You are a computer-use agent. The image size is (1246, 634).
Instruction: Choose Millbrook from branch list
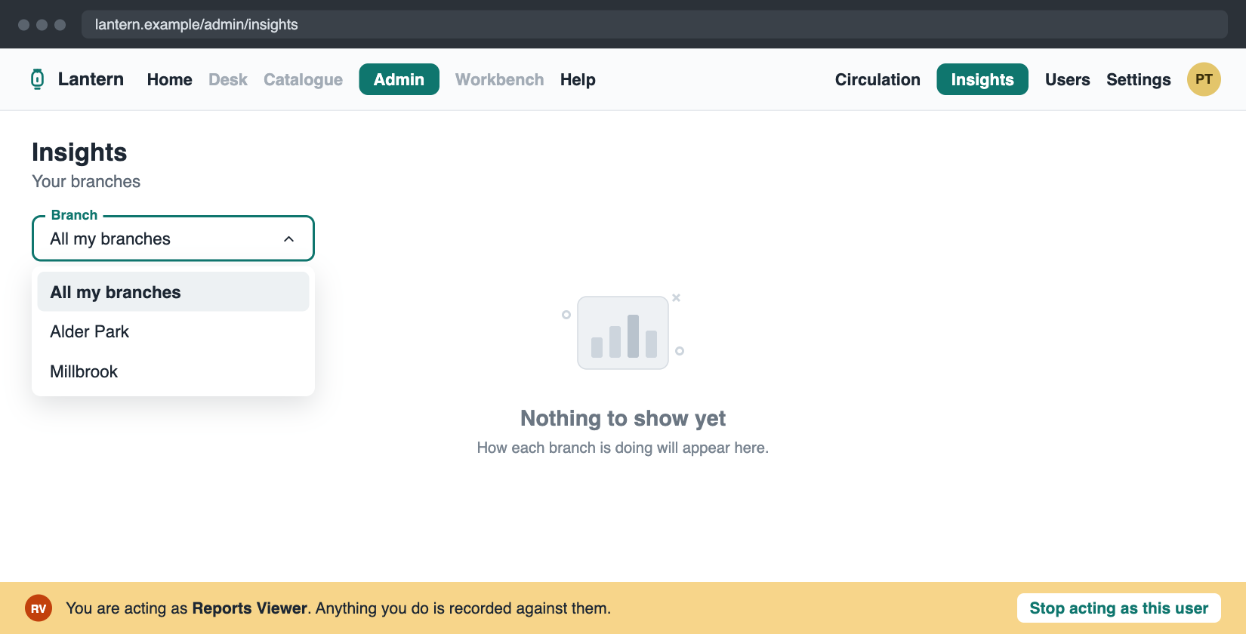tap(173, 371)
